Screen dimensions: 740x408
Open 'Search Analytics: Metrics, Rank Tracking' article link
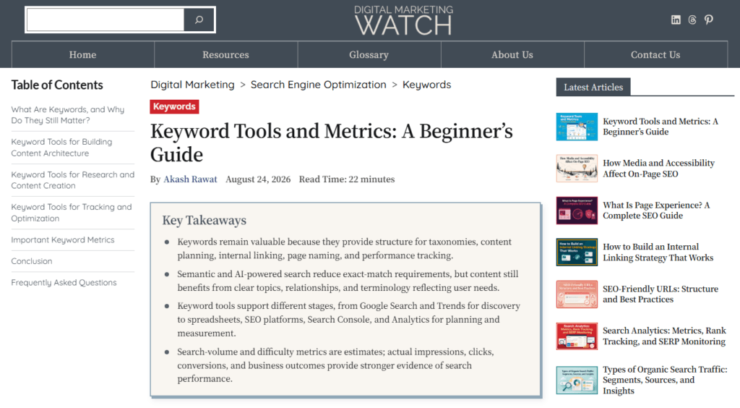coord(665,336)
